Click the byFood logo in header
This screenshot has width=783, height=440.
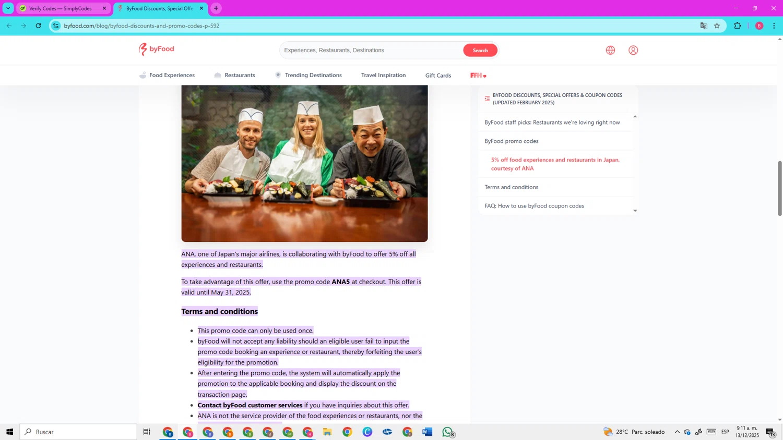tap(157, 50)
